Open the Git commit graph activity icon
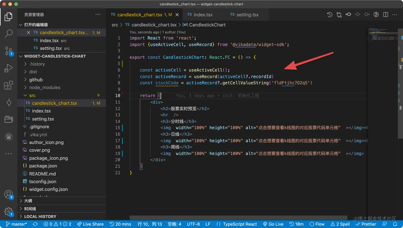This screenshot has height=228, width=403. coord(9,102)
